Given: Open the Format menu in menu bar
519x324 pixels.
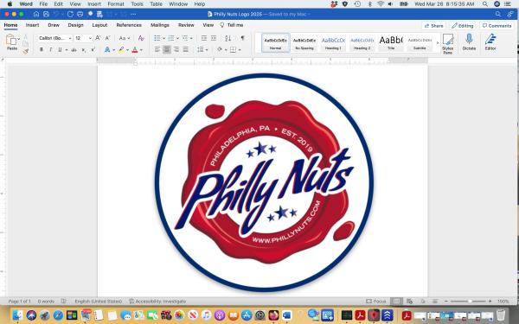Looking at the screenshot, I should (116, 4).
